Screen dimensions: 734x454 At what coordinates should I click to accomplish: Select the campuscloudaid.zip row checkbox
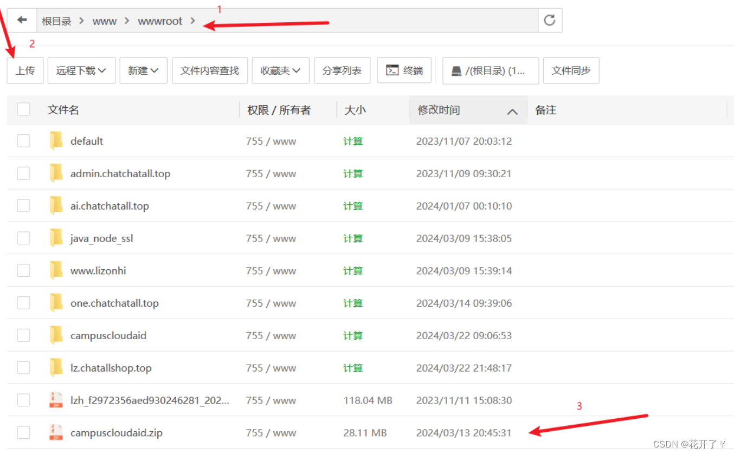(x=24, y=432)
